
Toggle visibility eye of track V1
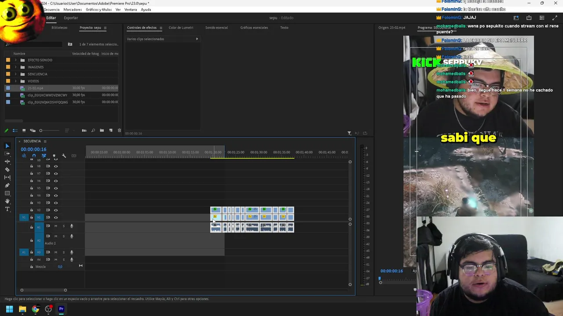pos(55,217)
